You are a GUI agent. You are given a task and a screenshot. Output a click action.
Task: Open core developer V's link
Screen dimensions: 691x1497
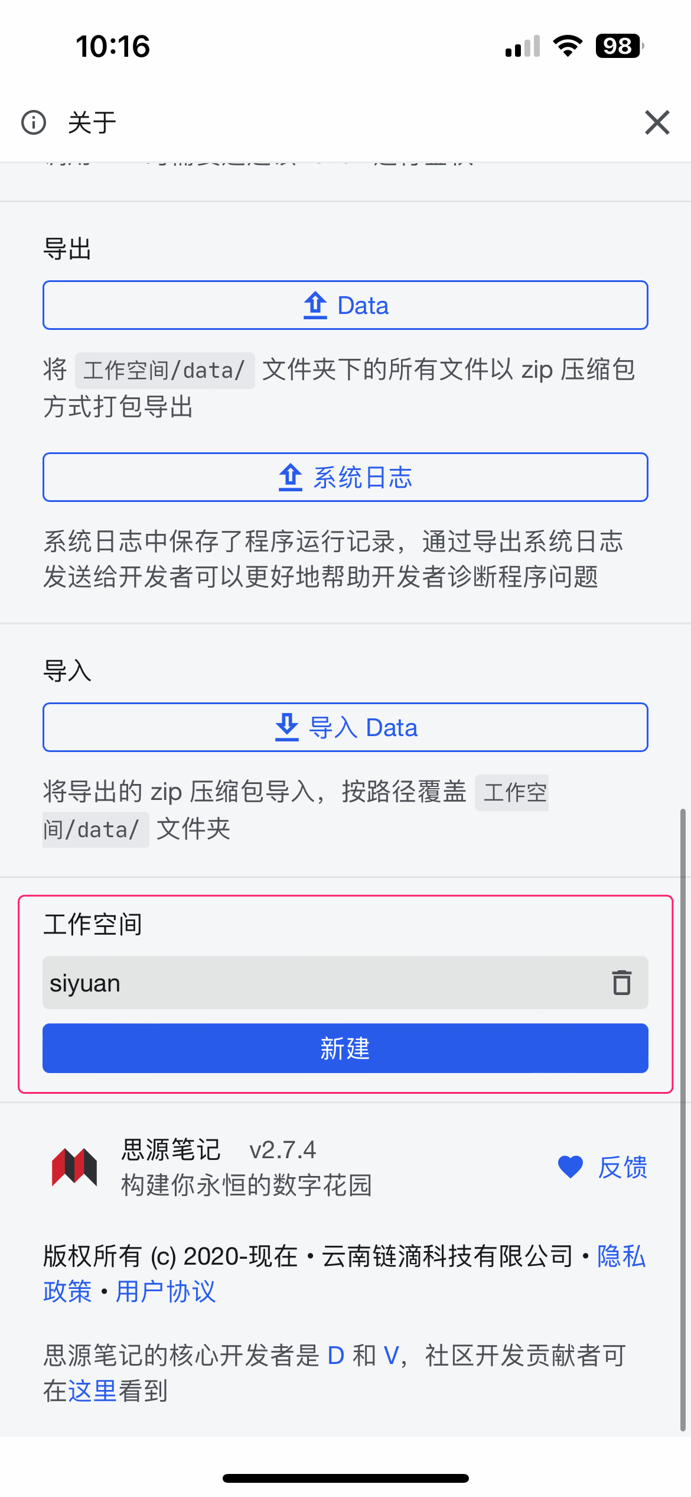(391, 1355)
